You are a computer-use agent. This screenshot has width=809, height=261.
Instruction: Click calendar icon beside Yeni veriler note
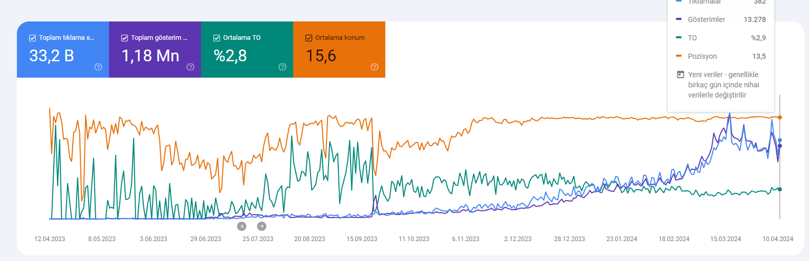pyautogui.click(x=681, y=75)
